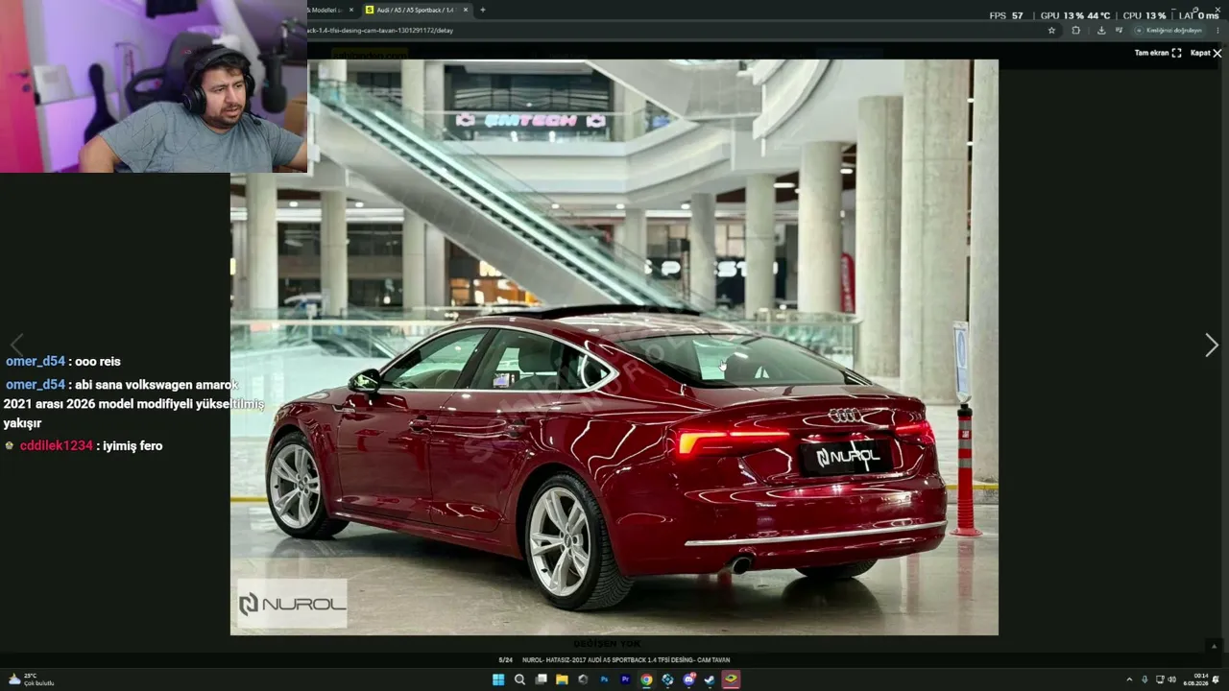The height and width of the screenshot is (691, 1229).
Task: Click the Kimliğinizi doğrulayın profile button
Action: tap(1169, 30)
